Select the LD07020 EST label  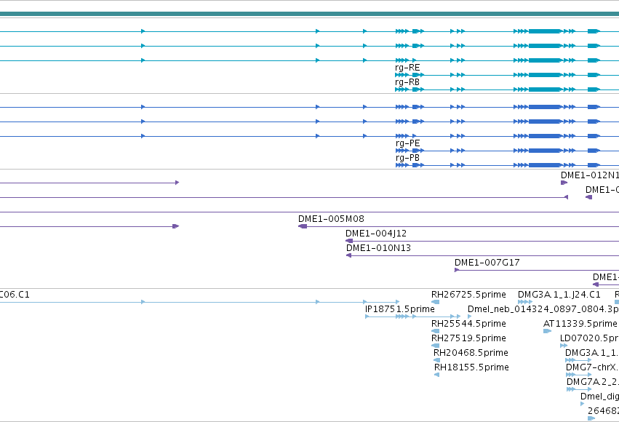(x=589, y=338)
